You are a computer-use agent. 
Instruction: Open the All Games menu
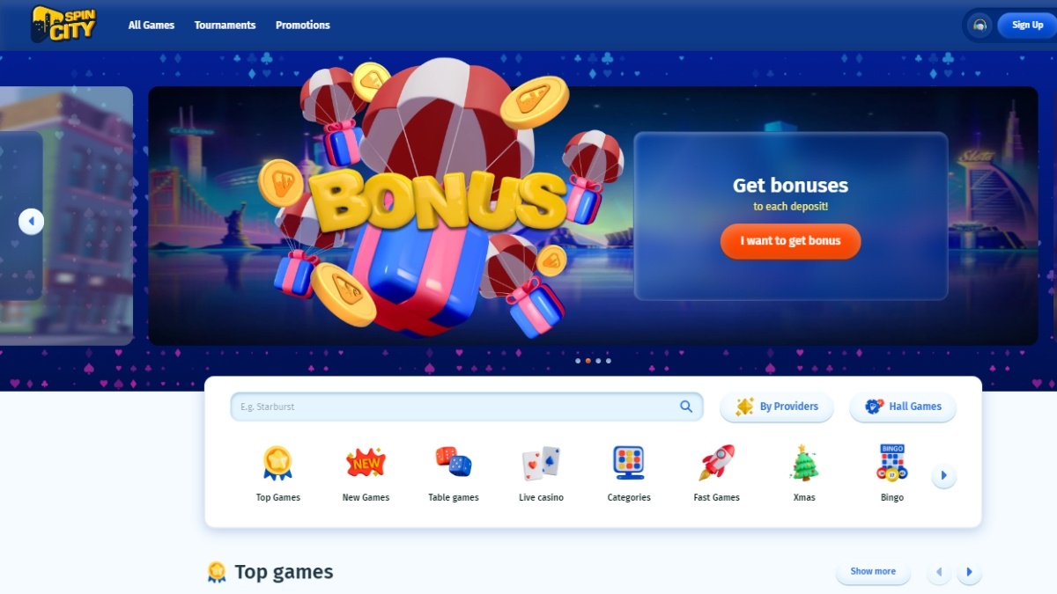click(x=152, y=26)
